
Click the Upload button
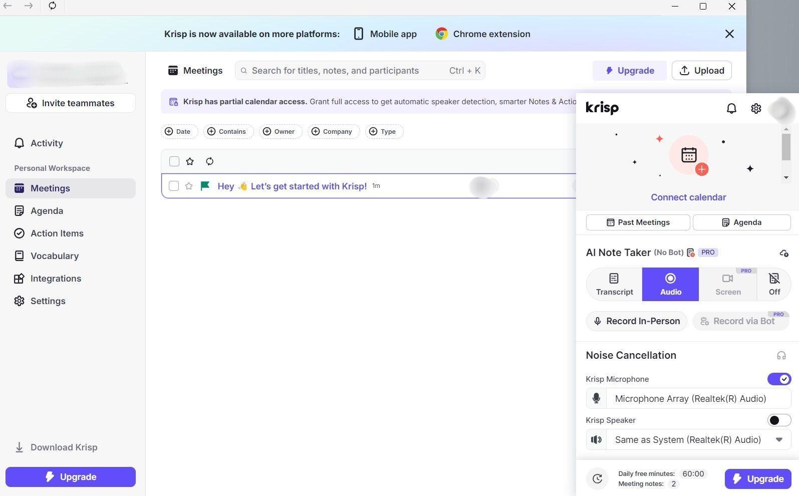click(701, 71)
